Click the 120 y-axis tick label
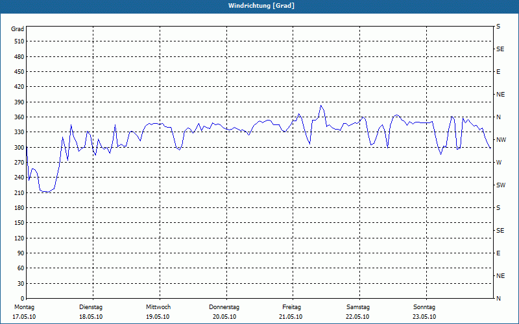The image size is (519, 324). click(x=19, y=238)
